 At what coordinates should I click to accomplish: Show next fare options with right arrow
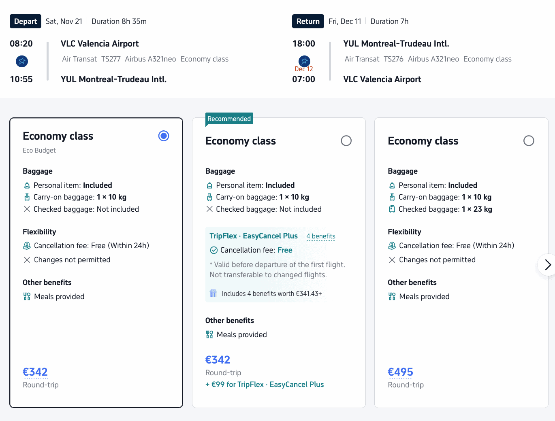click(x=547, y=265)
